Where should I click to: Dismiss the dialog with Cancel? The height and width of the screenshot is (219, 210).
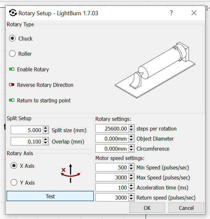click(186, 208)
